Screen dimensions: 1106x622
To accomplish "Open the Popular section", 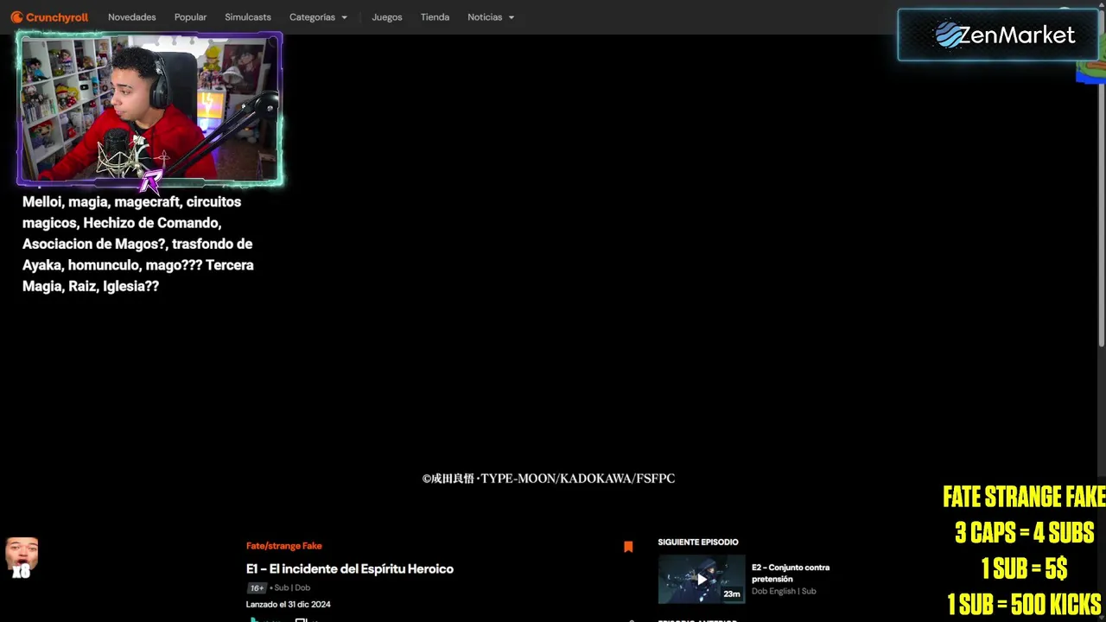I will click(190, 17).
